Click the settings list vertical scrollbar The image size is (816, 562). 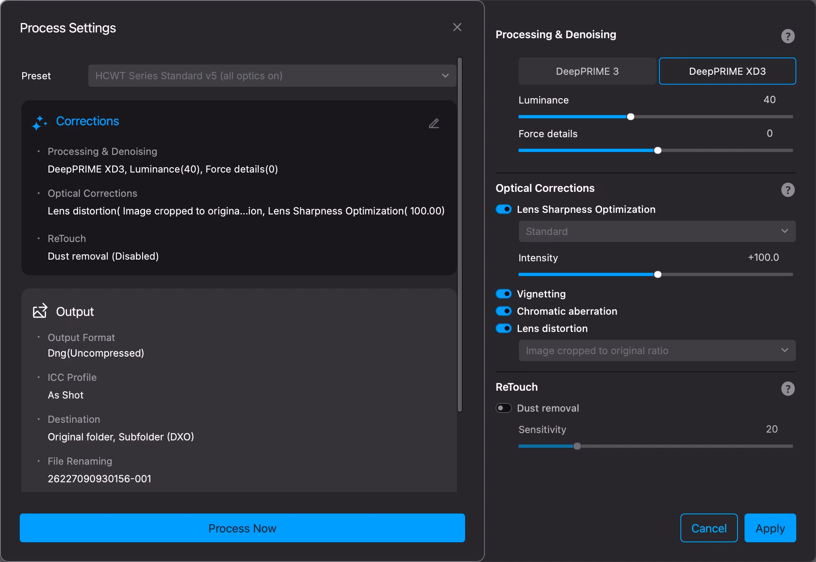coord(460,234)
